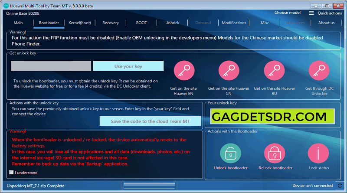Click the Your unlock key display field
The height and width of the screenshot is (193, 347).
[x=272, y=116]
